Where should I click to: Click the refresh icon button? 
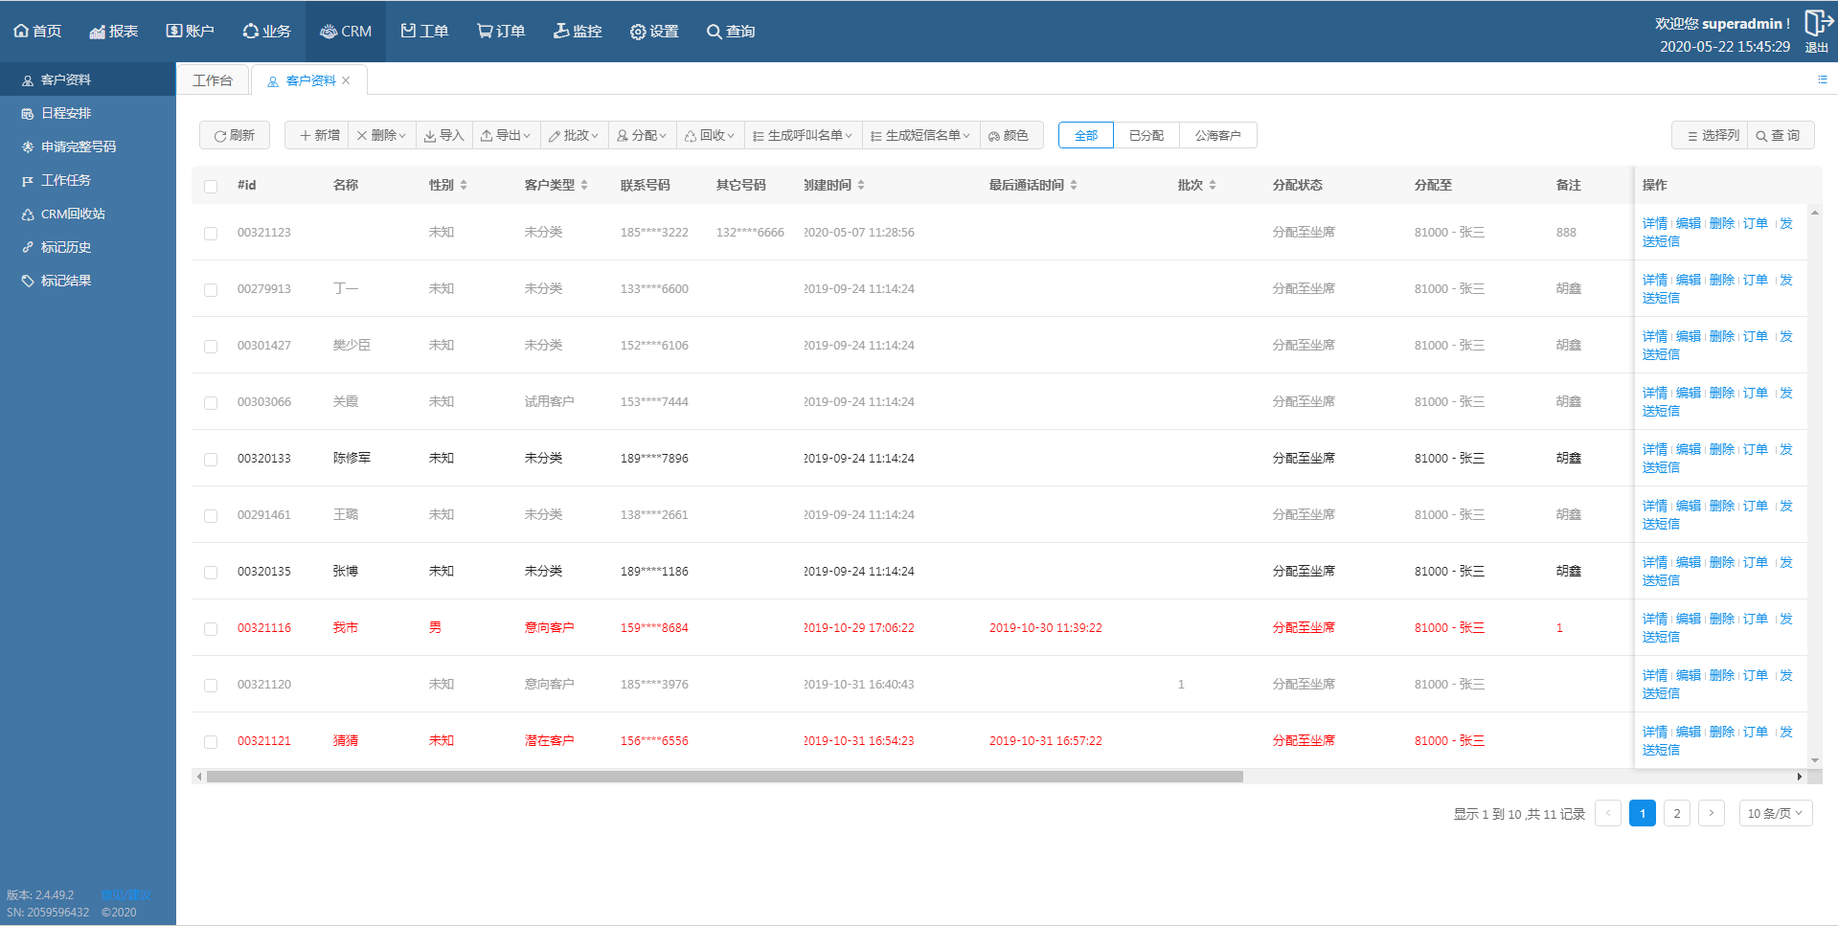click(234, 136)
